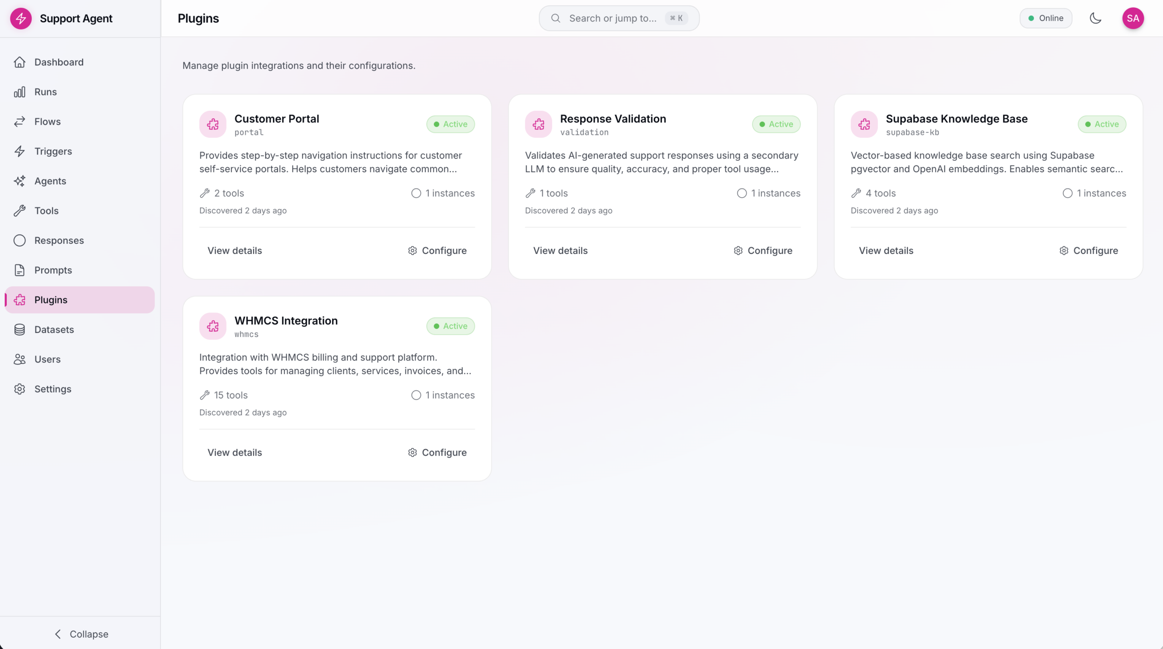Viewport: 1163px width, 649px height.
Task: Configure the Customer Portal plugin
Action: click(437, 251)
